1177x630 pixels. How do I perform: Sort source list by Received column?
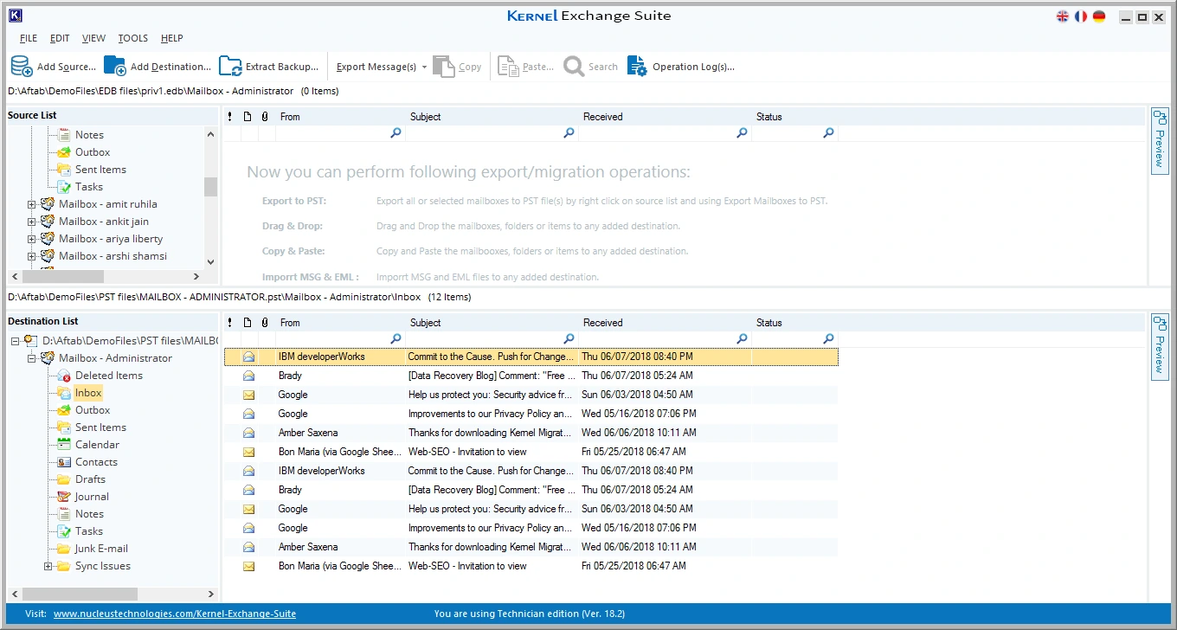coord(665,117)
